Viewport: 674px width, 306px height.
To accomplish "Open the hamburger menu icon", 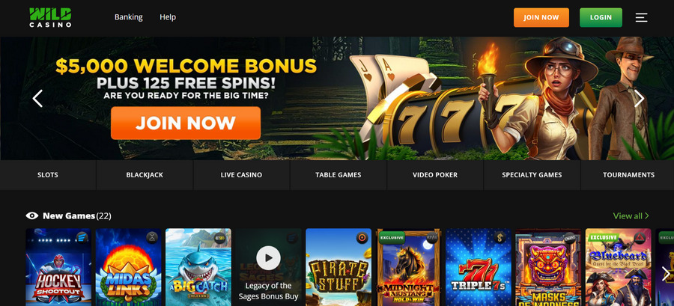I will (641, 18).
